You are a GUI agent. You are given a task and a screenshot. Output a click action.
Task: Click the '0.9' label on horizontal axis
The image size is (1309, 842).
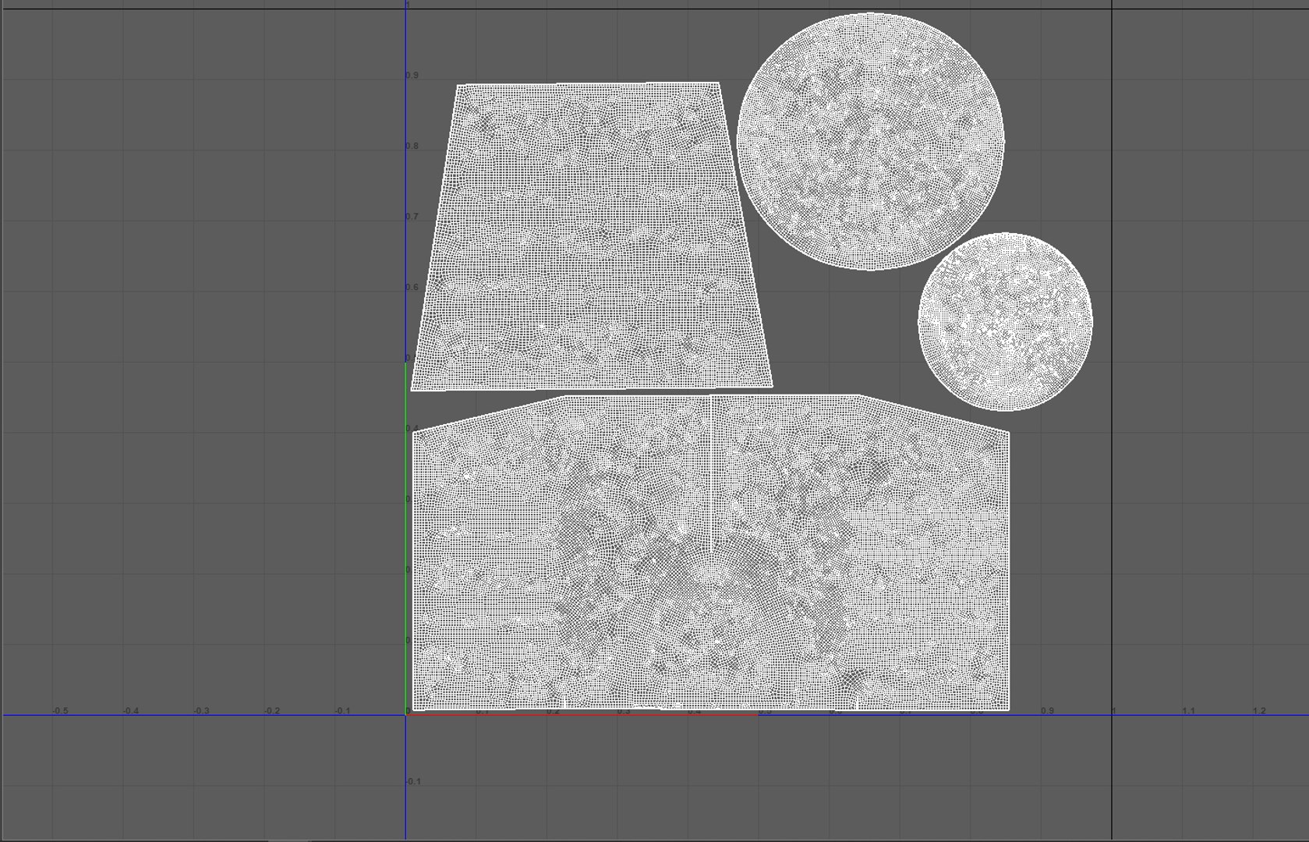click(1047, 711)
